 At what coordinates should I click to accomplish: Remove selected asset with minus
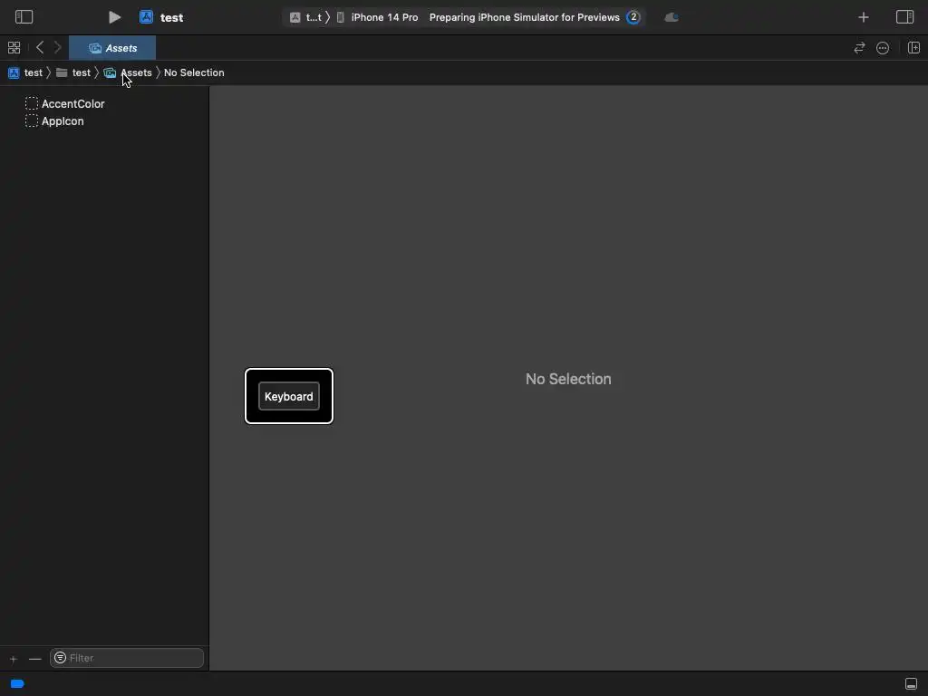coord(35,658)
